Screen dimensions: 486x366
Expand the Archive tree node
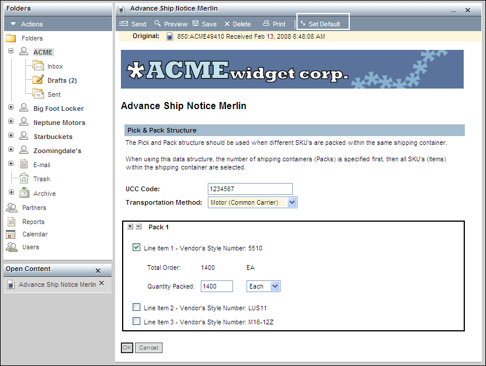(x=12, y=192)
